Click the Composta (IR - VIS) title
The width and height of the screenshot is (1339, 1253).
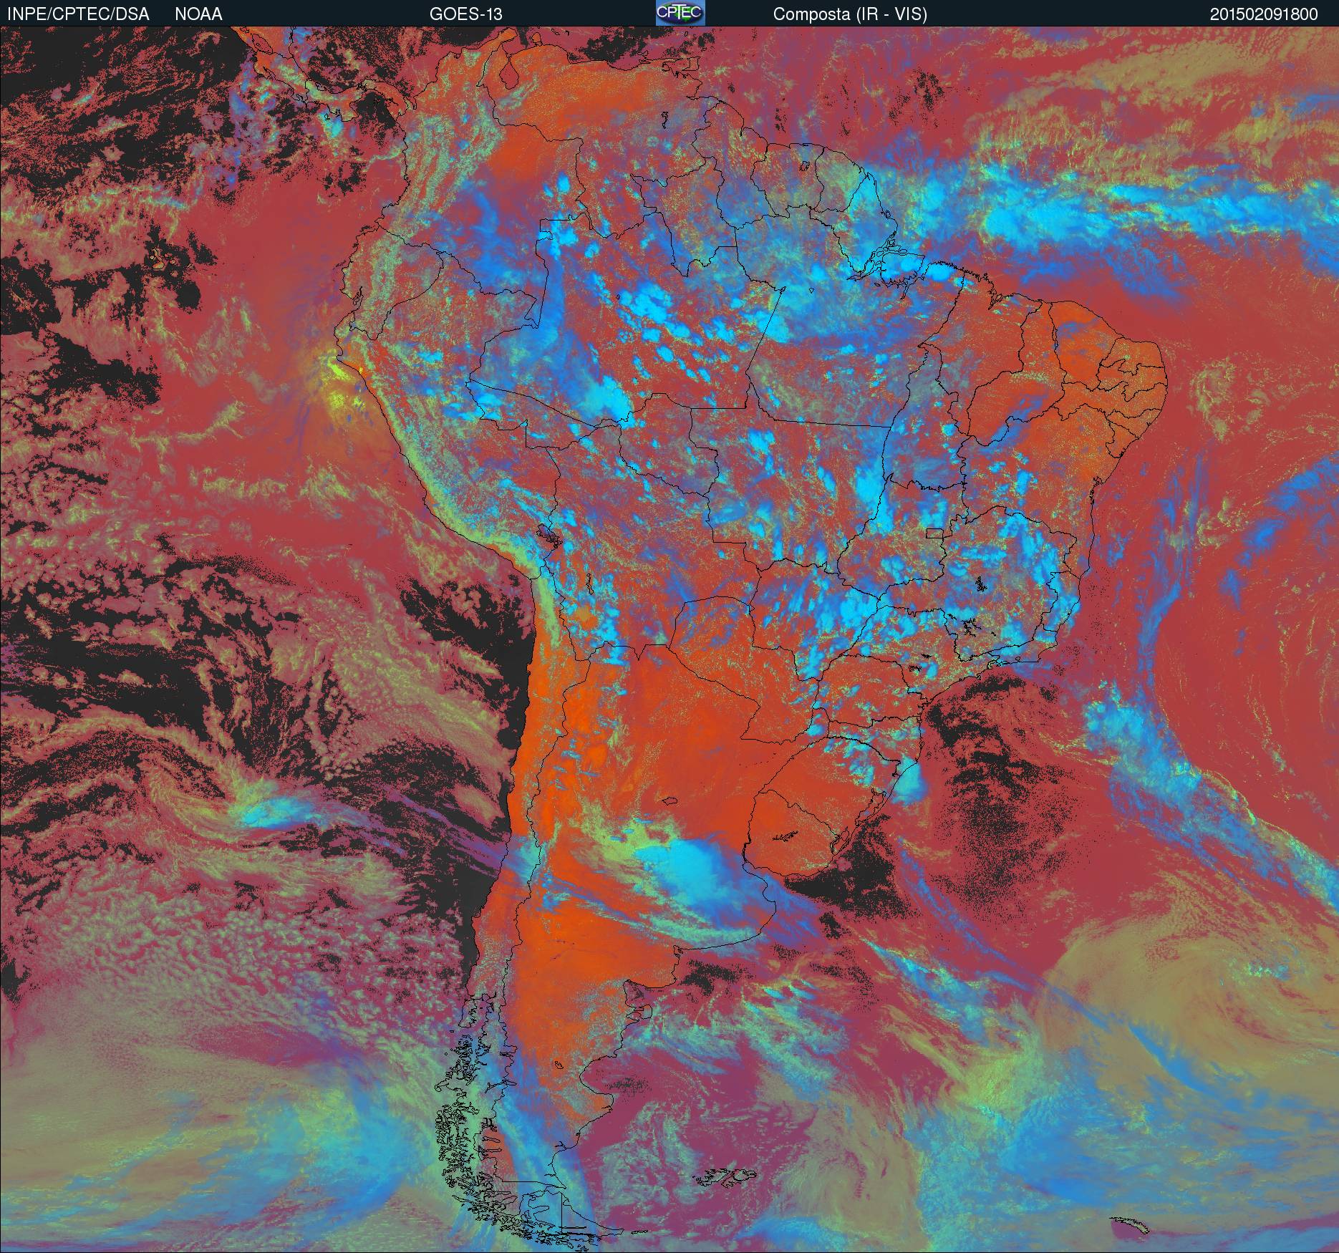[x=850, y=14]
